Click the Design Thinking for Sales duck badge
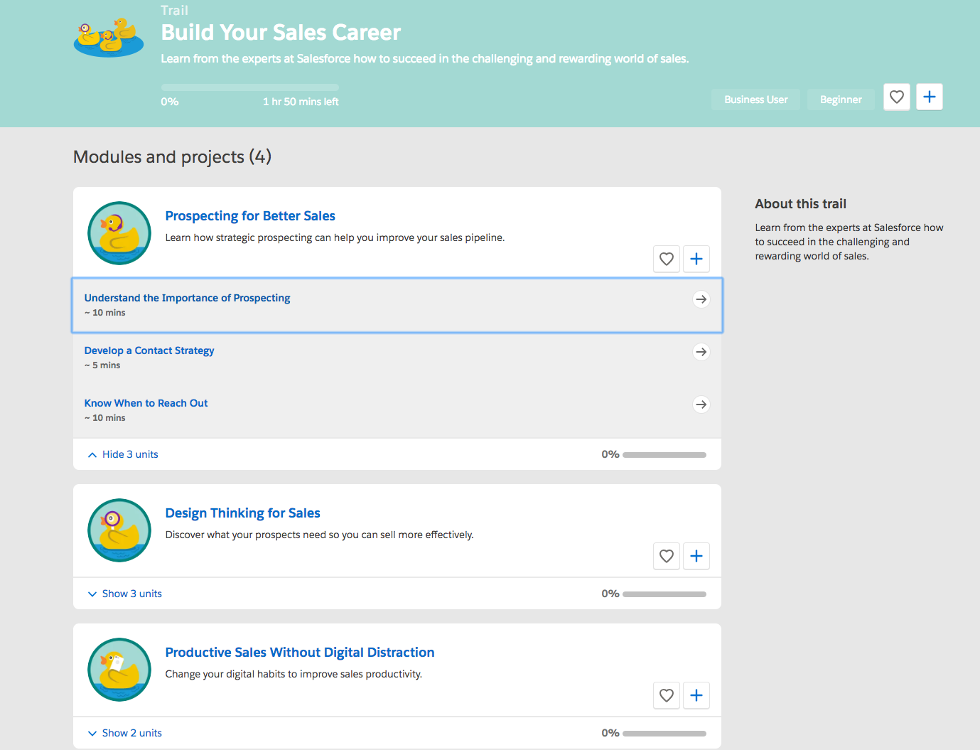Viewport: 980px width, 750px height. 119,530
